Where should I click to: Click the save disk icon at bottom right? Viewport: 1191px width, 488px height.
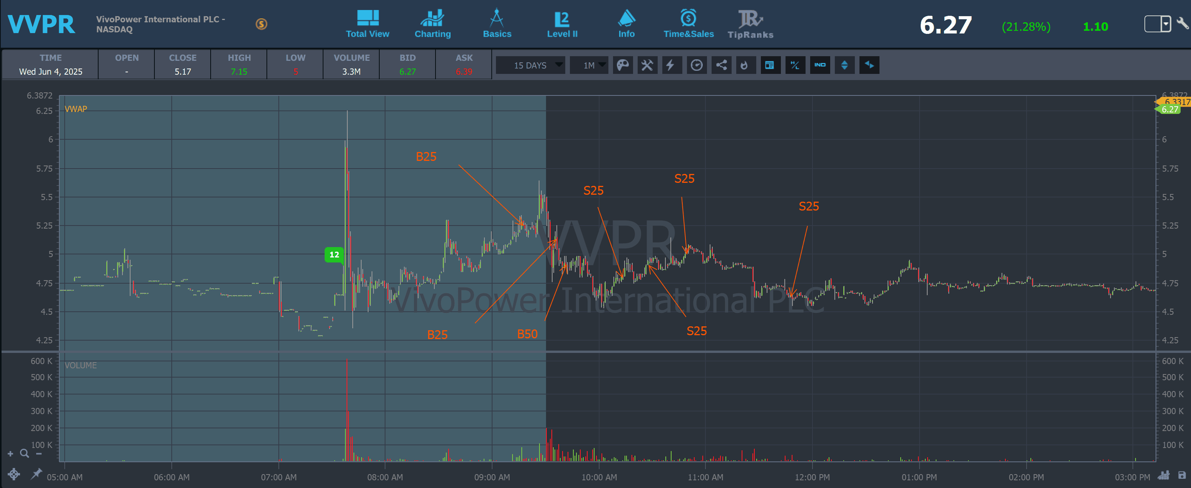[x=1182, y=475]
